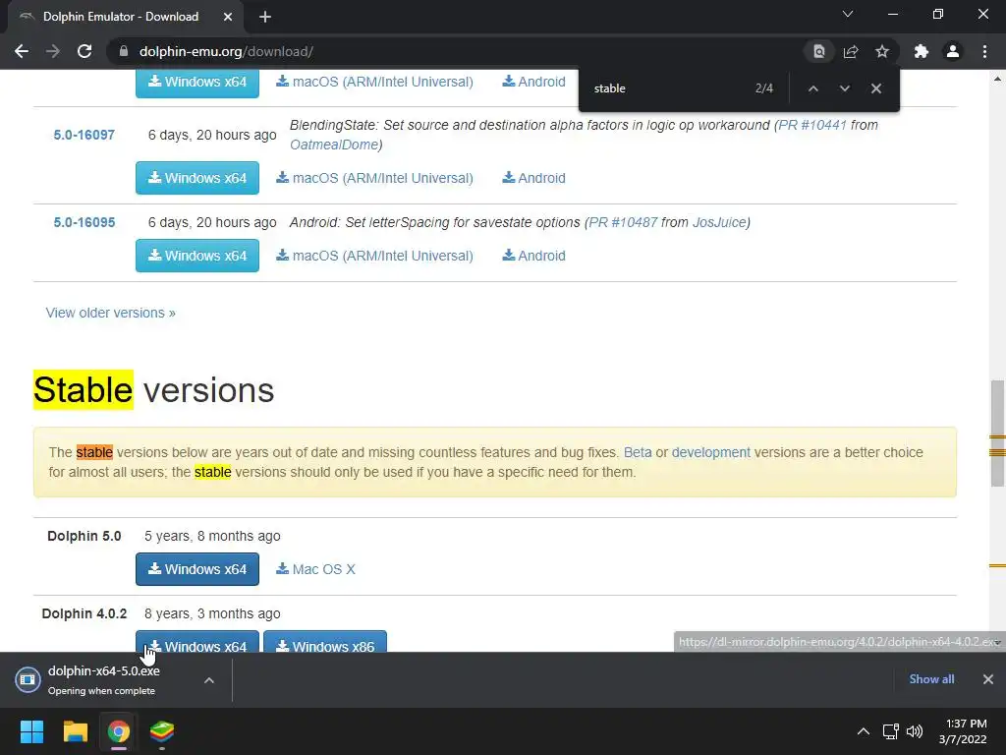This screenshot has height=755, width=1006.
Task: Close the downloads bar
Action: pos(988,679)
